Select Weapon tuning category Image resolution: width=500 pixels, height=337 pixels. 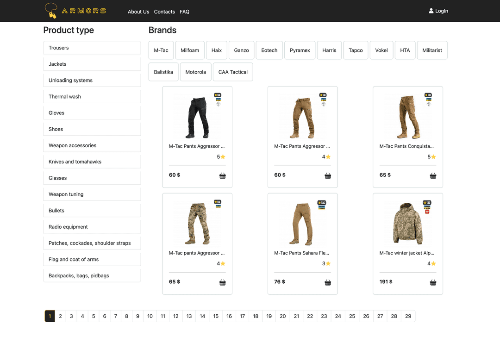click(92, 194)
